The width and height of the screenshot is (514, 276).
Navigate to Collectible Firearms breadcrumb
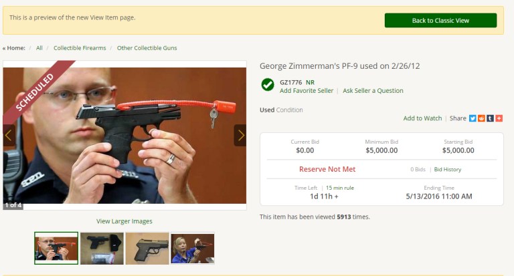80,48
